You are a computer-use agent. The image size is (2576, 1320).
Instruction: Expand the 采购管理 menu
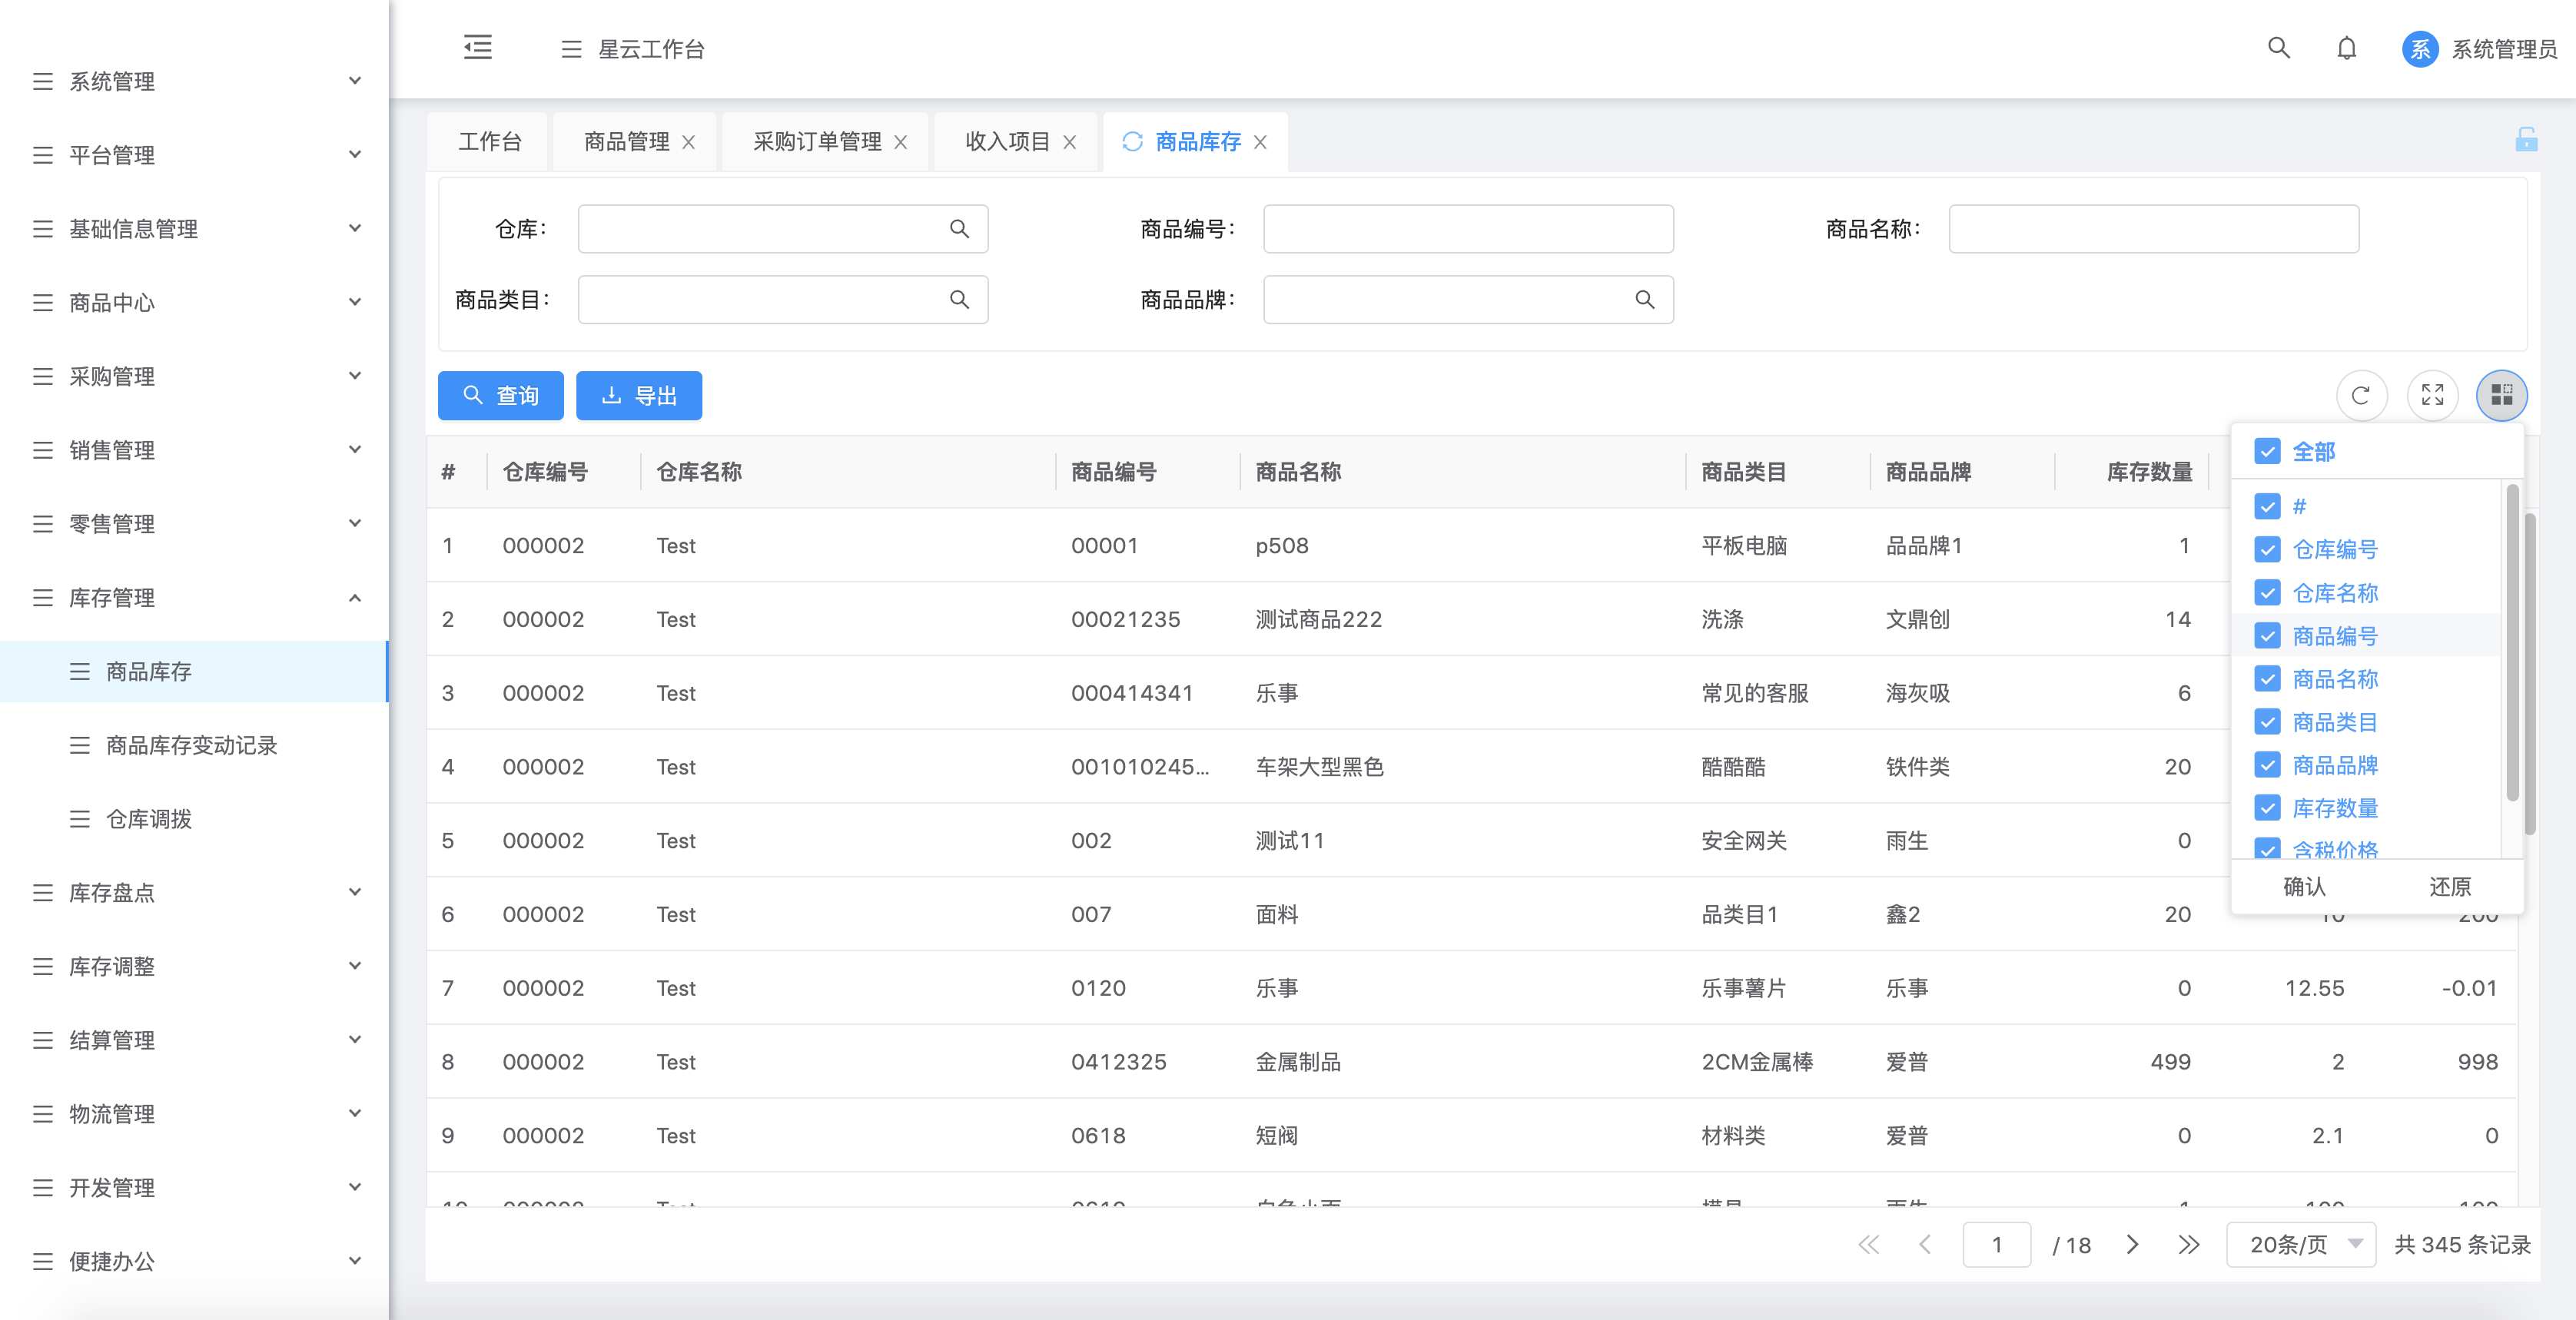click(194, 377)
